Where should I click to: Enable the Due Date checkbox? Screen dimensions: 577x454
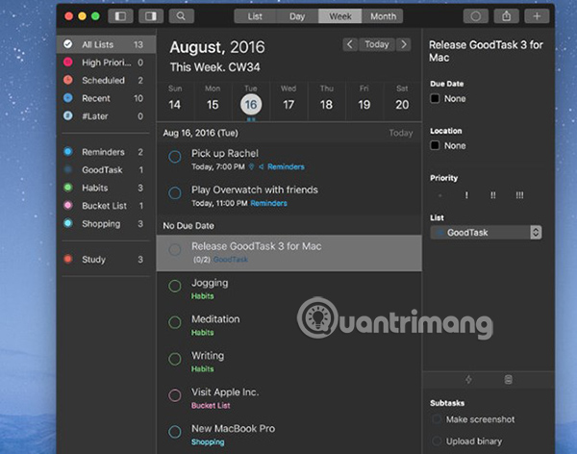(436, 98)
